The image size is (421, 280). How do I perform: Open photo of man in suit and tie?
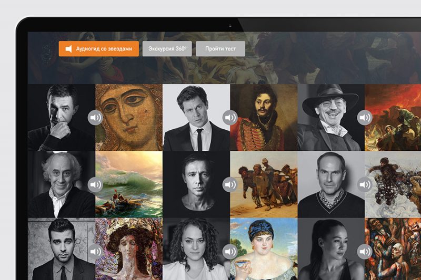(x=196, y=118)
